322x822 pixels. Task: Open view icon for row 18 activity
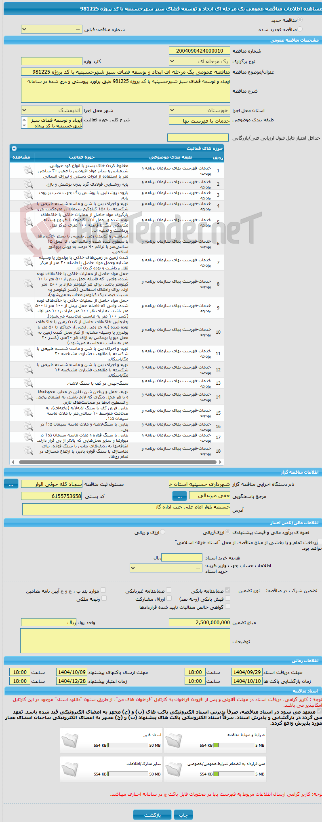click(28, 451)
